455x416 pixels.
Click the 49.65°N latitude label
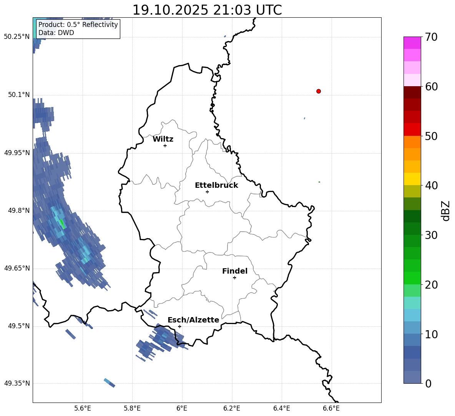tap(17, 268)
